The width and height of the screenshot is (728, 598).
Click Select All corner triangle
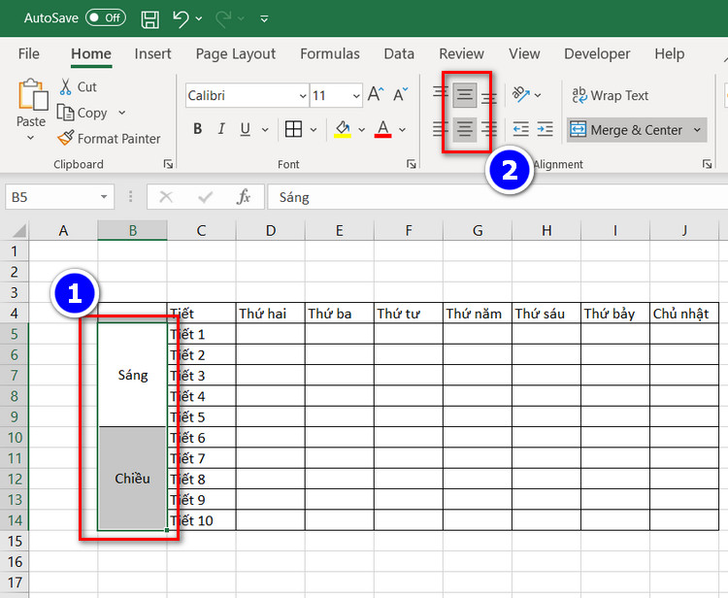(x=18, y=231)
